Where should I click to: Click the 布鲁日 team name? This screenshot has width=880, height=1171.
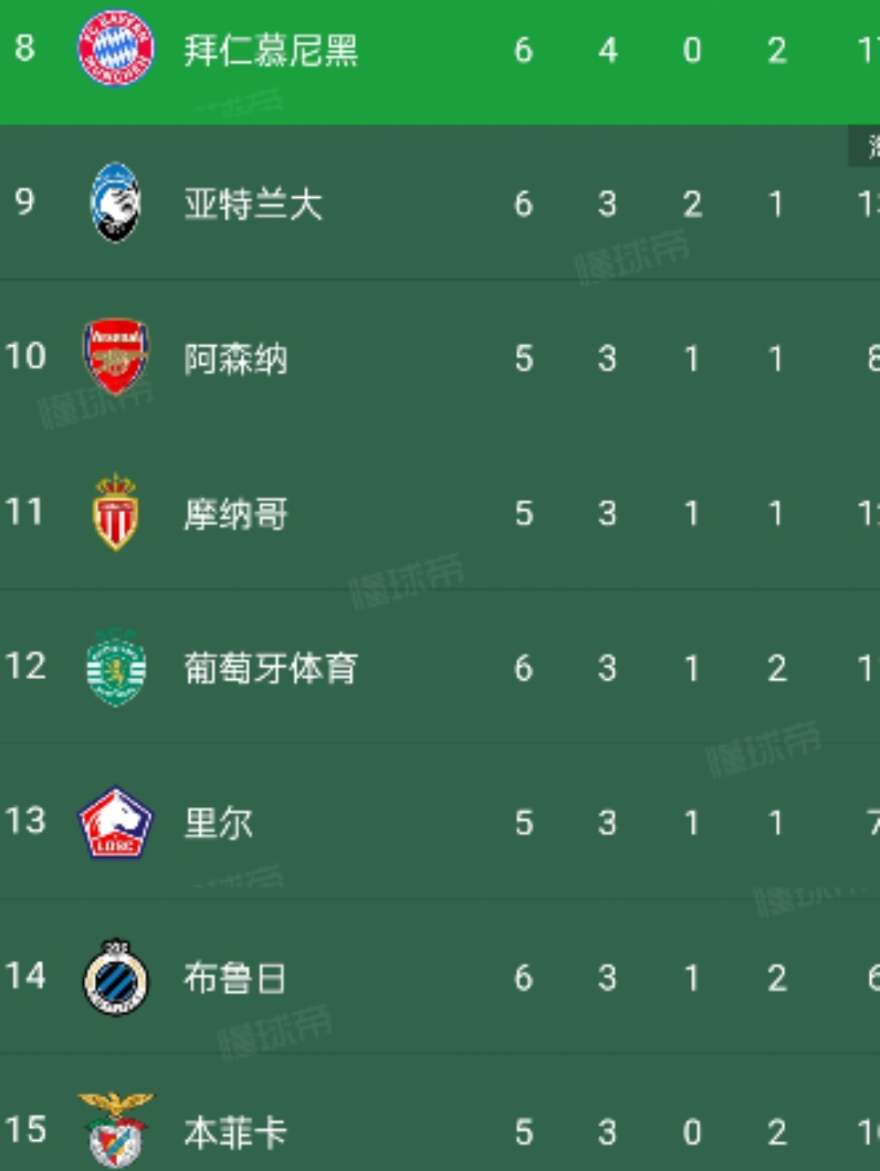pos(235,977)
